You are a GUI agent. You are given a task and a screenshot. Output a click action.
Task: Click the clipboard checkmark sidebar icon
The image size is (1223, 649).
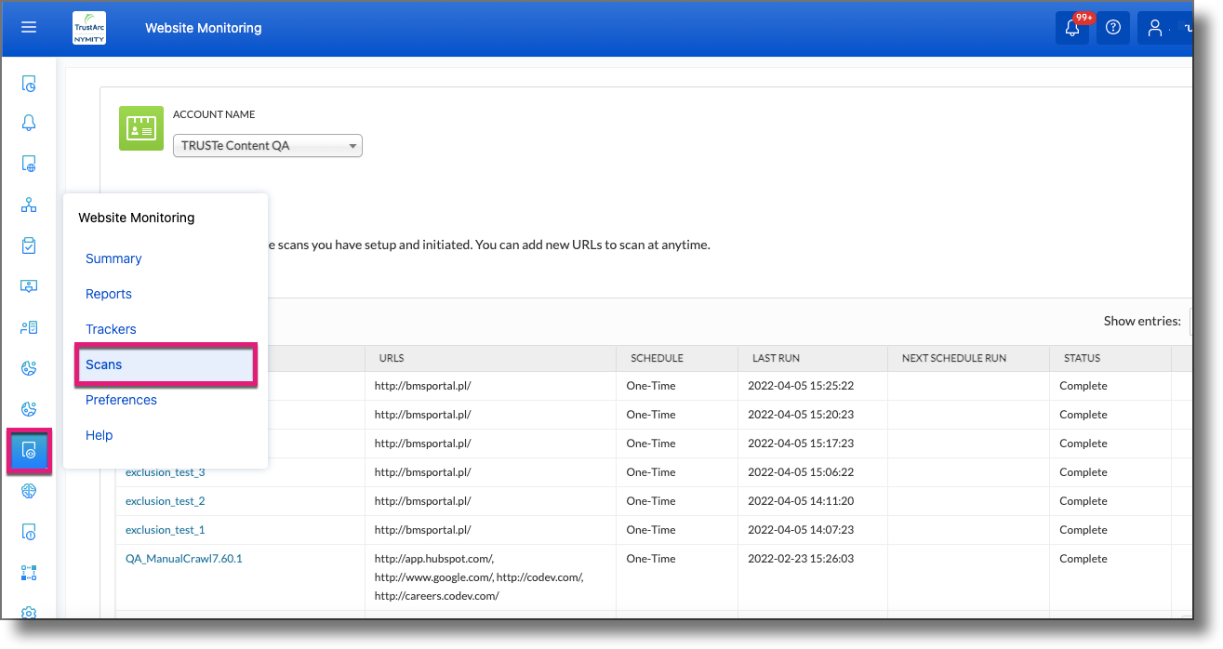29,245
